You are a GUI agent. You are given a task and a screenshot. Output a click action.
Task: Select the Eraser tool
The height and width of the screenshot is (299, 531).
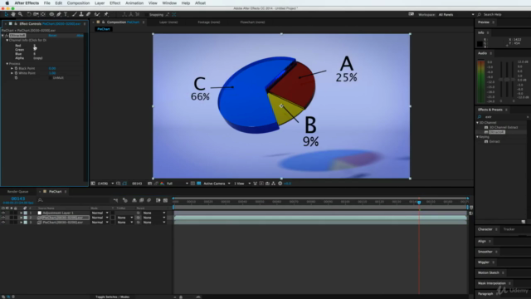(x=89, y=14)
